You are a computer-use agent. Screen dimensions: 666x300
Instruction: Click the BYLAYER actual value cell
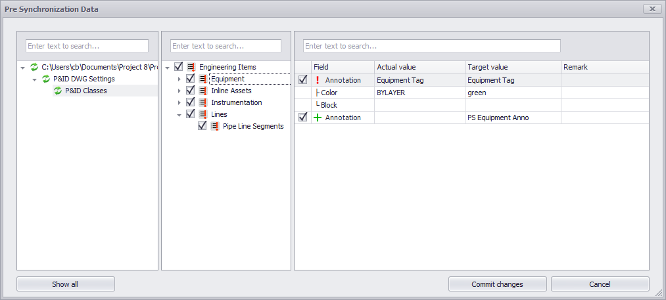point(419,93)
